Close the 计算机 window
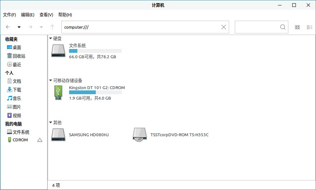The width and height of the screenshot is (316, 190). [x=308, y=5]
